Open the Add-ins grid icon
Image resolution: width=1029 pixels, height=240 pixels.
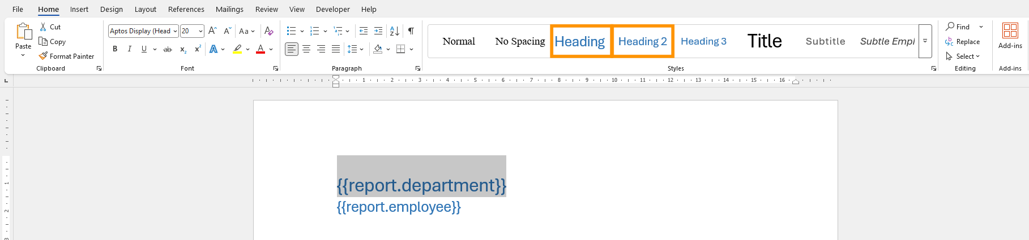[x=1010, y=30]
